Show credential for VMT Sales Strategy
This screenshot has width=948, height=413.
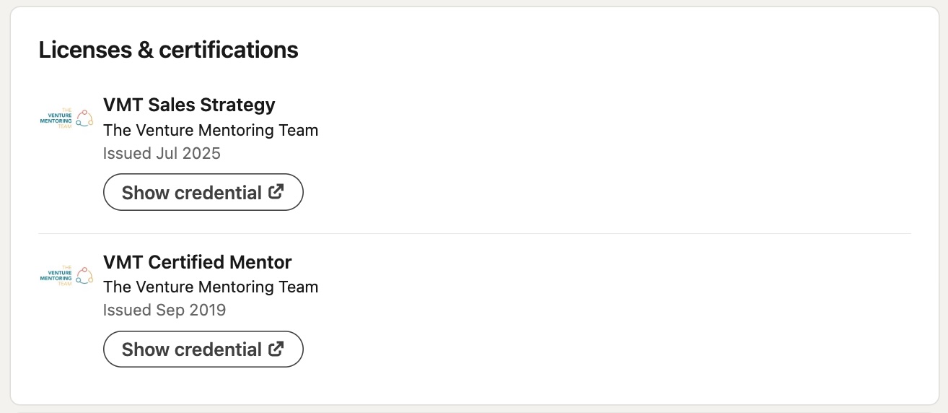203,192
